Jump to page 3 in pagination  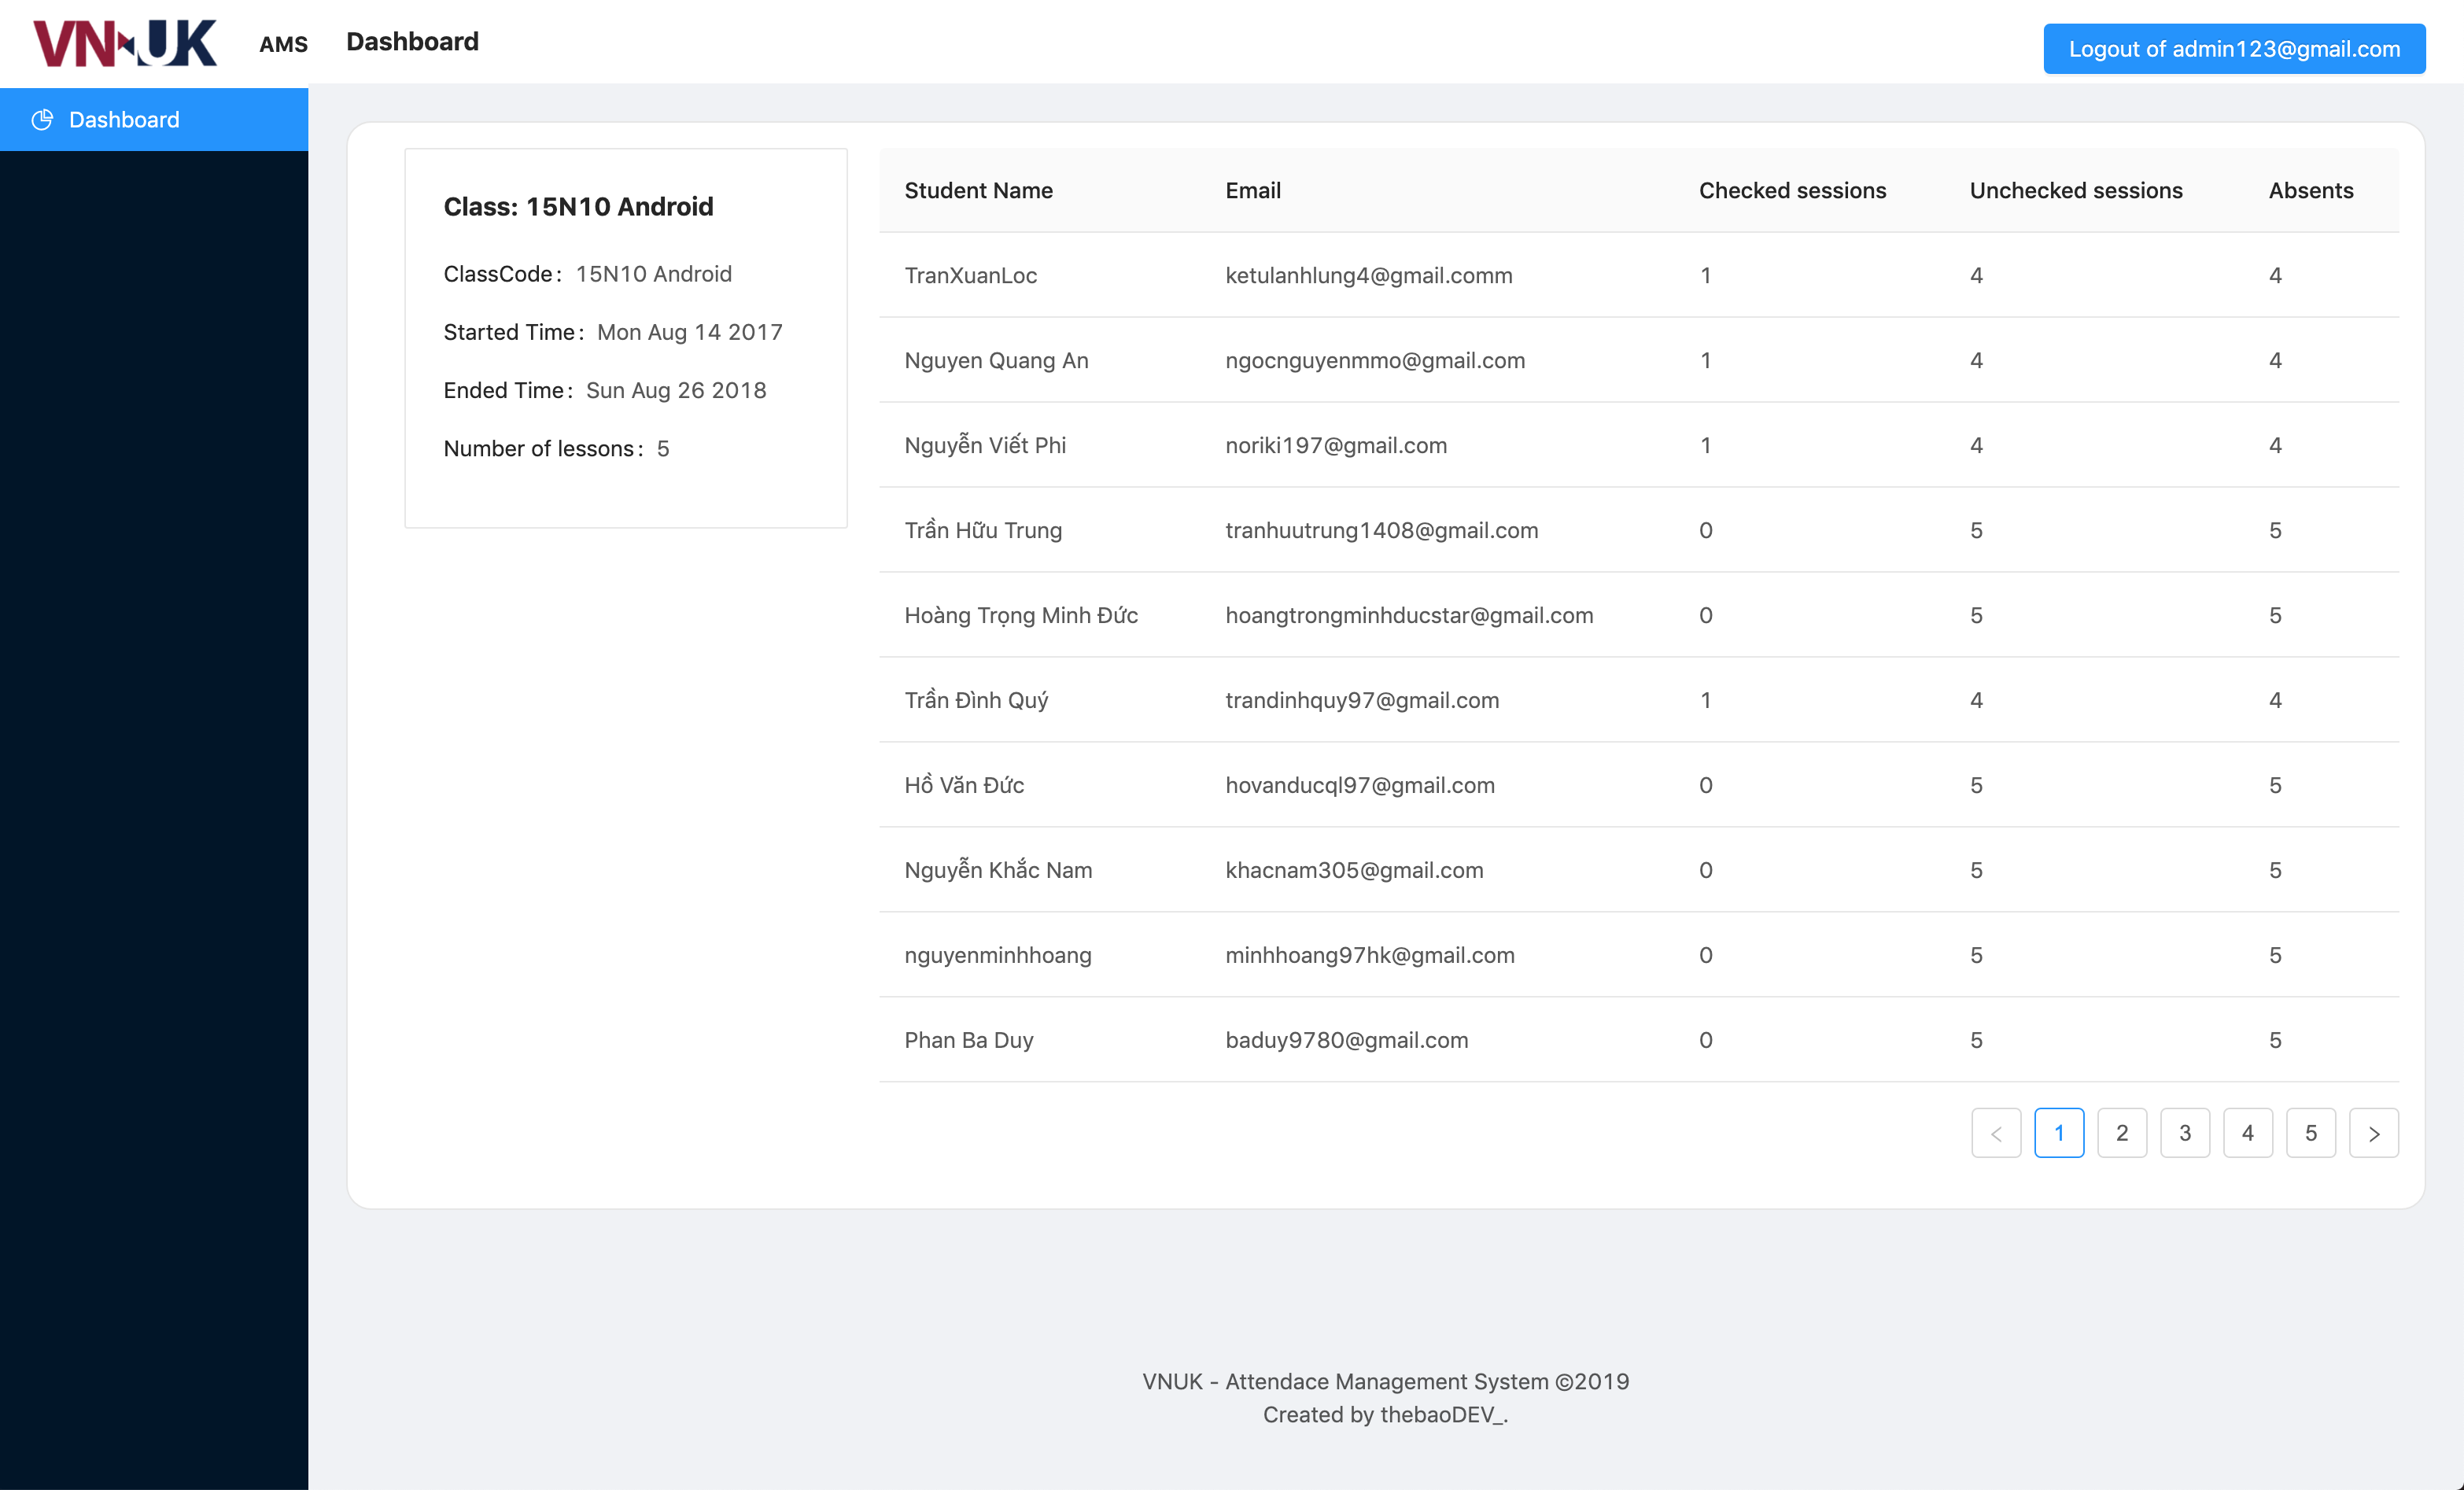pyautogui.click(x=2184, y=1133)
